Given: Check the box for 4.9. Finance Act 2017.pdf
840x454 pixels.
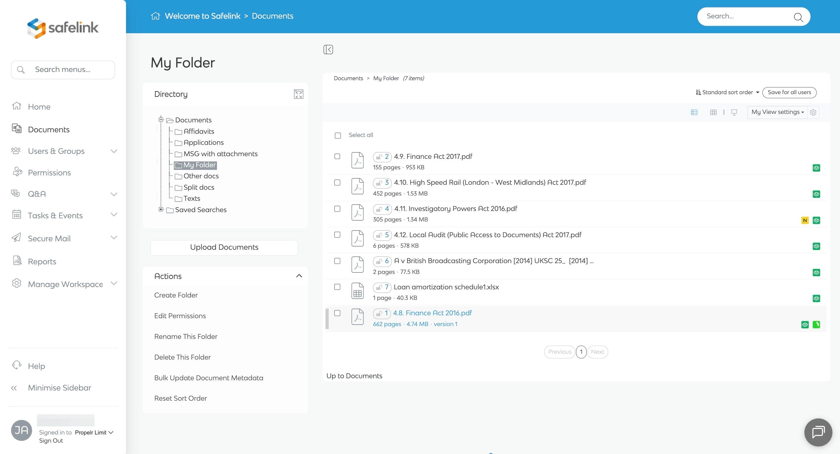Looking at the screenshot, I should pos(337,156).
